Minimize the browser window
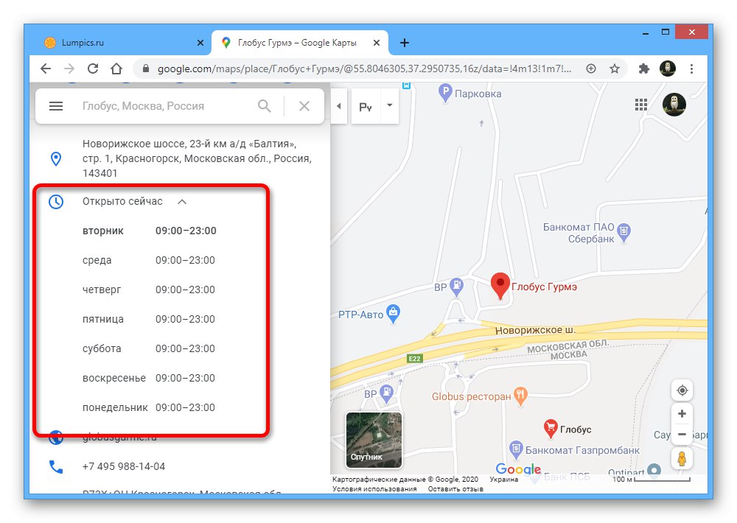This screenshot has height=523, width=737. tap(646, 32)
